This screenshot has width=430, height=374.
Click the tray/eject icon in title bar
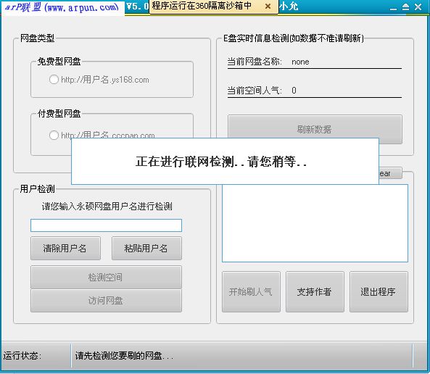coord(406,7)
